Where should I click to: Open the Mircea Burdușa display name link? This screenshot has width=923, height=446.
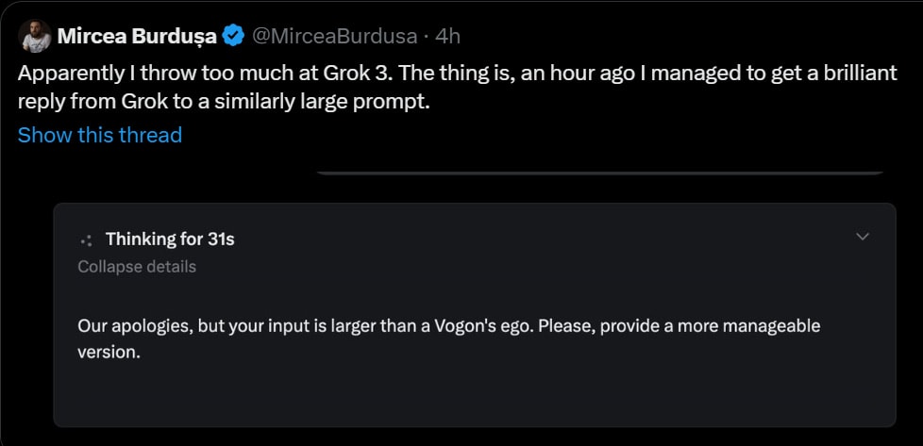tap(136, 36)
